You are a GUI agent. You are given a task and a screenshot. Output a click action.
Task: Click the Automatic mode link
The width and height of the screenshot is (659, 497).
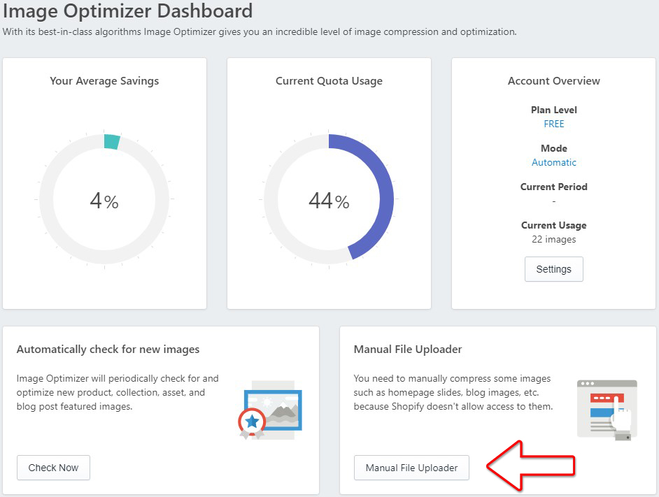click(553, 163)
